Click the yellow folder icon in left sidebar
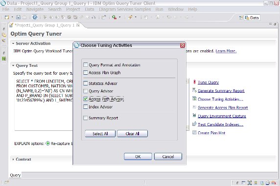The image size is (280, 186). 4,35
